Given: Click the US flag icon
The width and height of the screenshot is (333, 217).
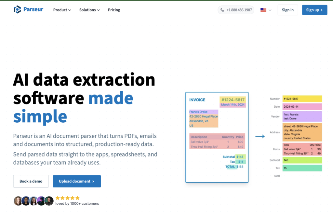Looking at the screenshot, I should point(263,10).
